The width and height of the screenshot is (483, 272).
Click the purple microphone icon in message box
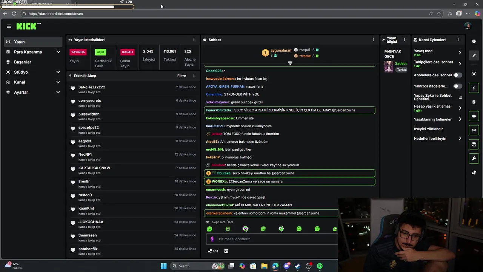(212, 239)
